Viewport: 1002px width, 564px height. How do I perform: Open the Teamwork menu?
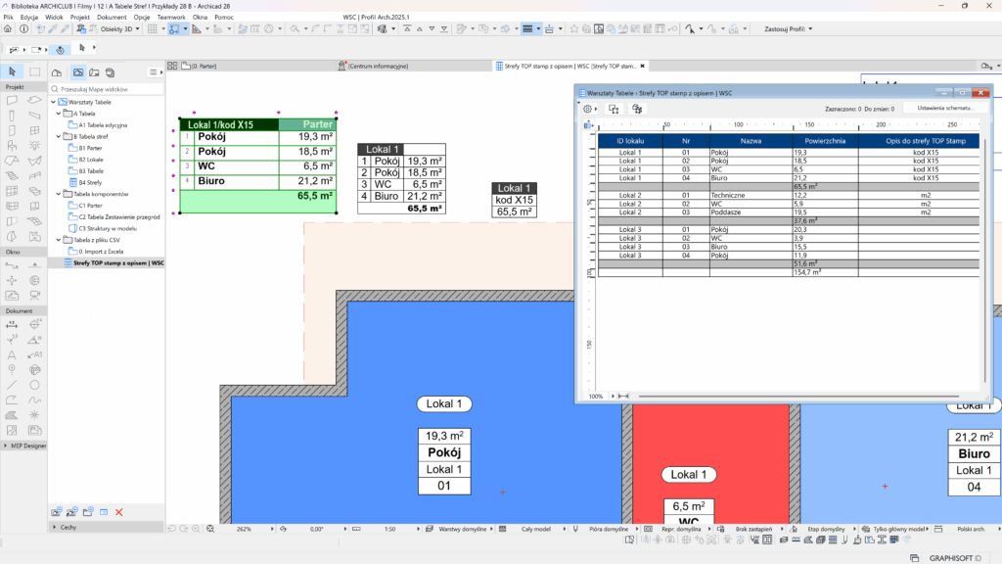tap(171, 17)
